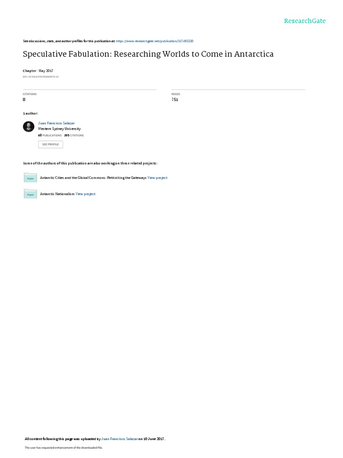Click the Antarctic Cities project folder icon
Image resolution: width=343 pixels, height=458 pixels.
click(x=30, y=178)
